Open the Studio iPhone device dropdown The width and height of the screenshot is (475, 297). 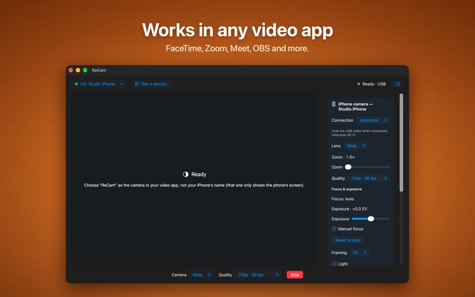(99, 84)
